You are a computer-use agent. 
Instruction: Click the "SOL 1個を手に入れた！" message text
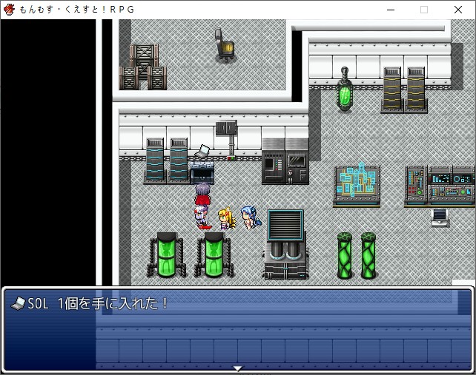coord(98,303)
